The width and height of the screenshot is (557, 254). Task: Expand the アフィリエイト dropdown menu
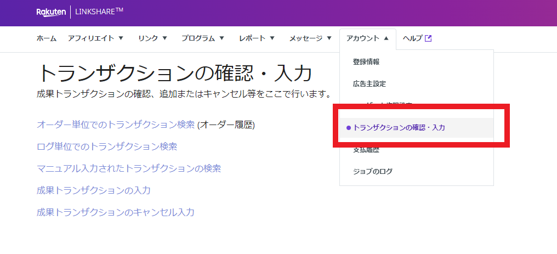point(96,38)
